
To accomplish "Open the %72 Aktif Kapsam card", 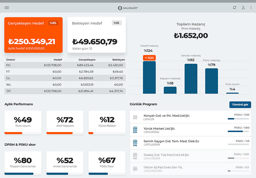I will tap(65, 122).
